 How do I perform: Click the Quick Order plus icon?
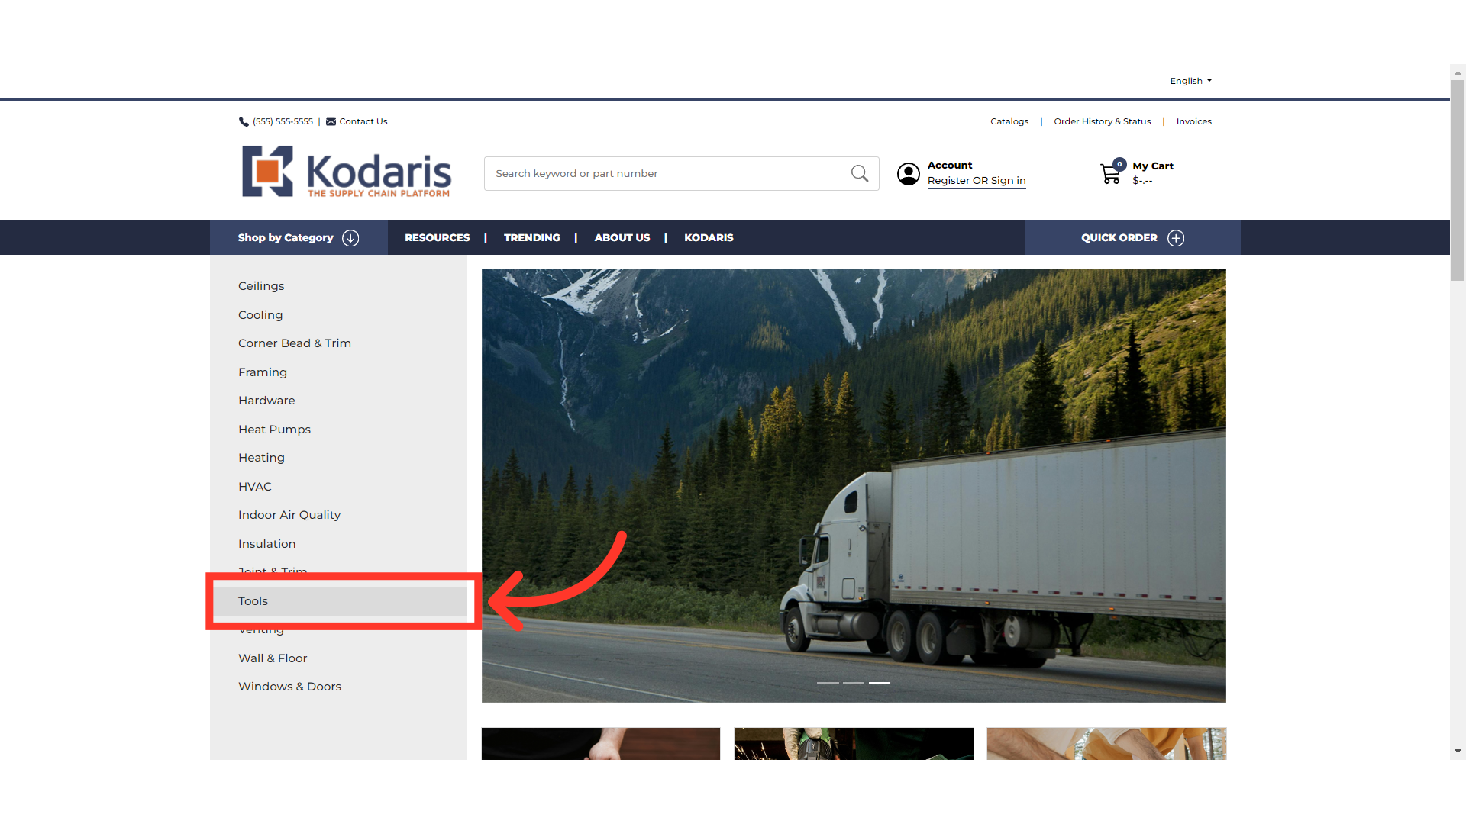click(x=1176, y=238)
